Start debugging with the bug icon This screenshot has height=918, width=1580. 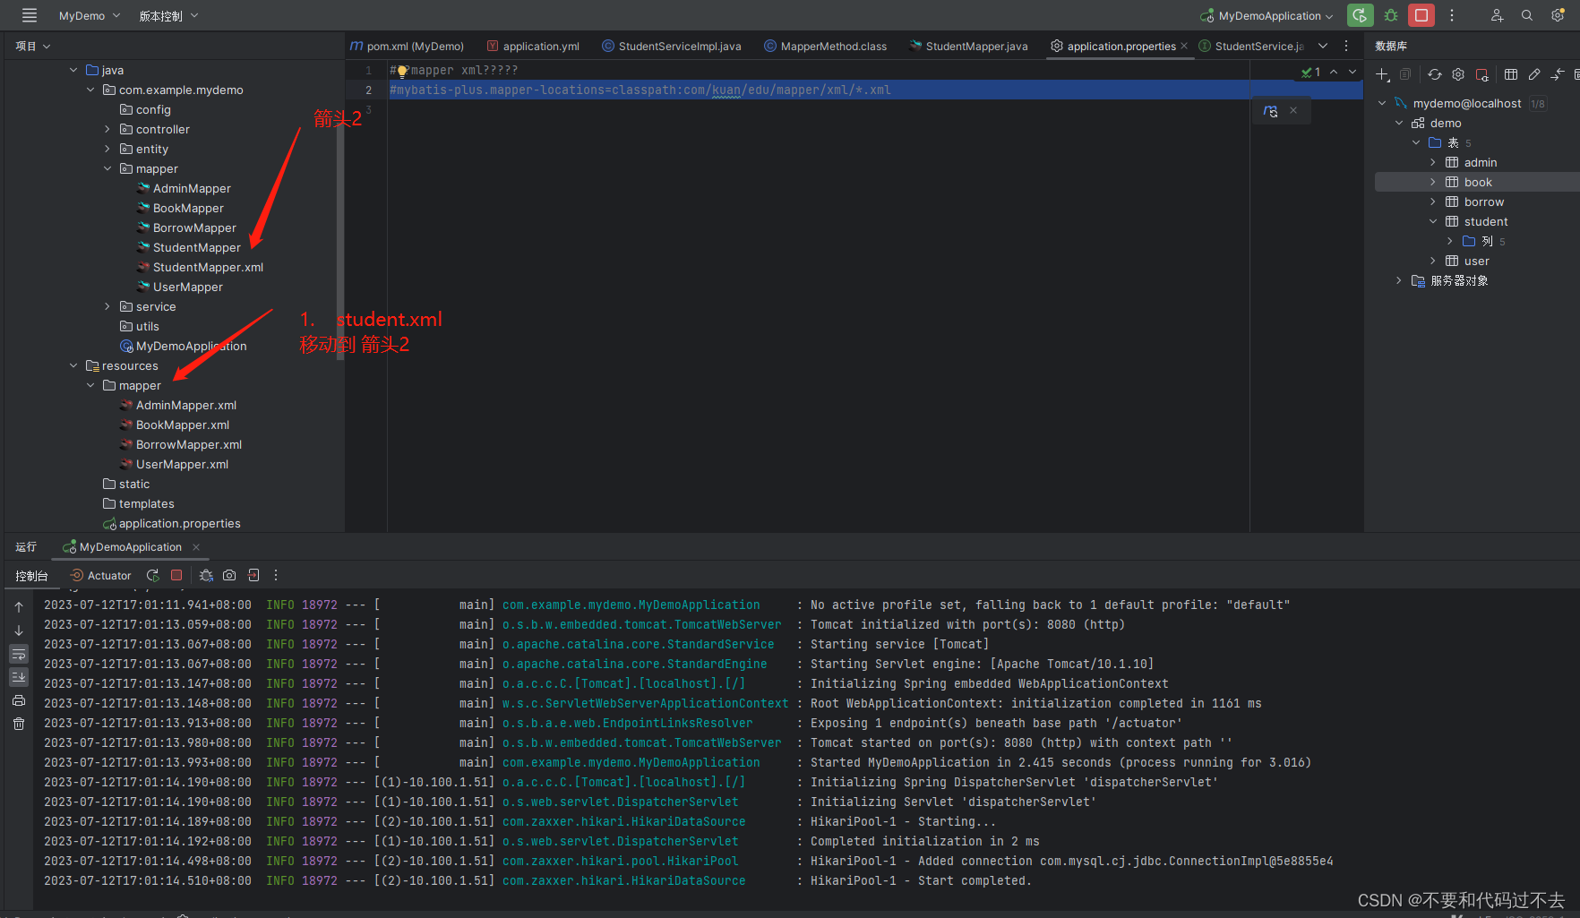point(1390,15)
